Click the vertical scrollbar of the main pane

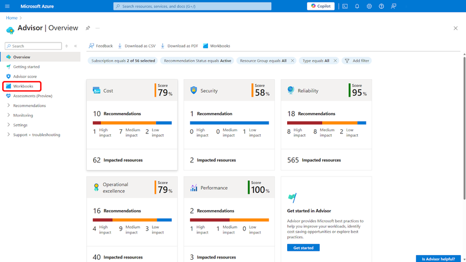pyautogui.click(x=464, y=128)
